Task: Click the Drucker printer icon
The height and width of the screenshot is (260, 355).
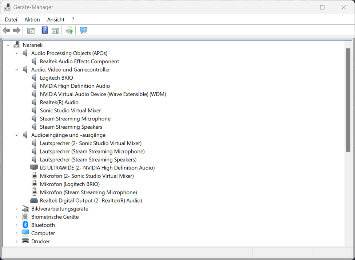Action: click(25, 241)
